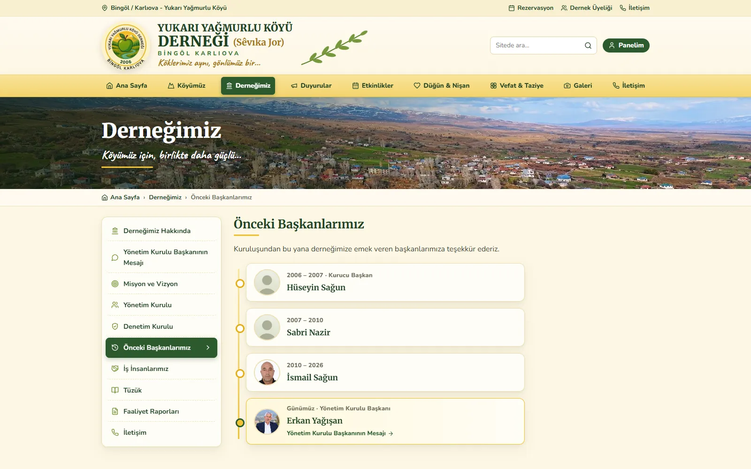Open İletişim link in the top bar

pos(635,8)
